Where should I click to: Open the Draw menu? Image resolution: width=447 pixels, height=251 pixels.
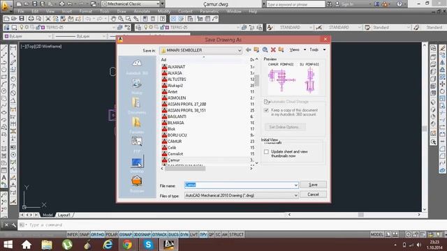[x=122, y=11]
